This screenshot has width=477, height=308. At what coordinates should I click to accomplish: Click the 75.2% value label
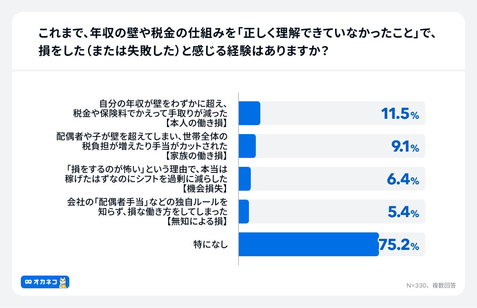[399, 245]
